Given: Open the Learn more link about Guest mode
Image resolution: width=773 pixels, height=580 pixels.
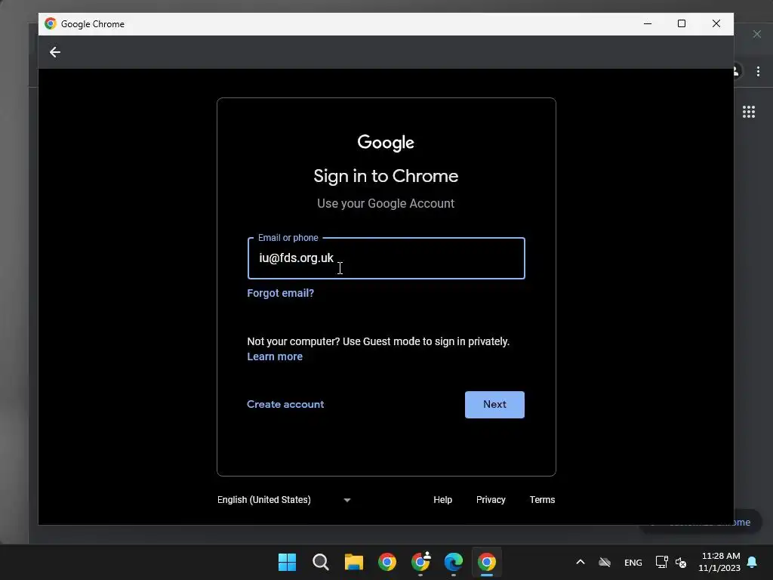Looking at the screenshot, I should pyautogui.click(x=275, y=356).
